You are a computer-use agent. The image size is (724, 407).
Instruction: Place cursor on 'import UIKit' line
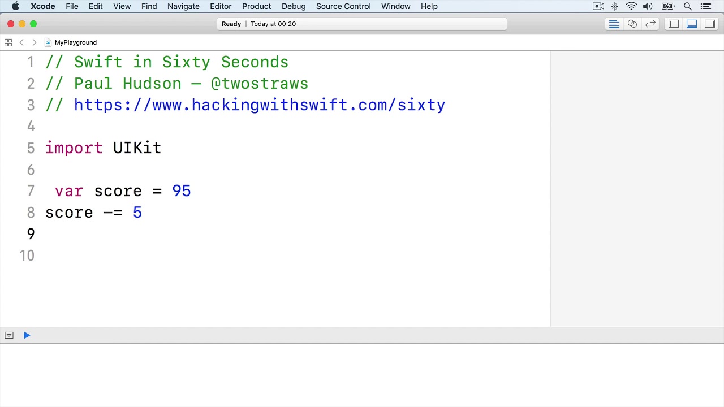coord(104,148)
